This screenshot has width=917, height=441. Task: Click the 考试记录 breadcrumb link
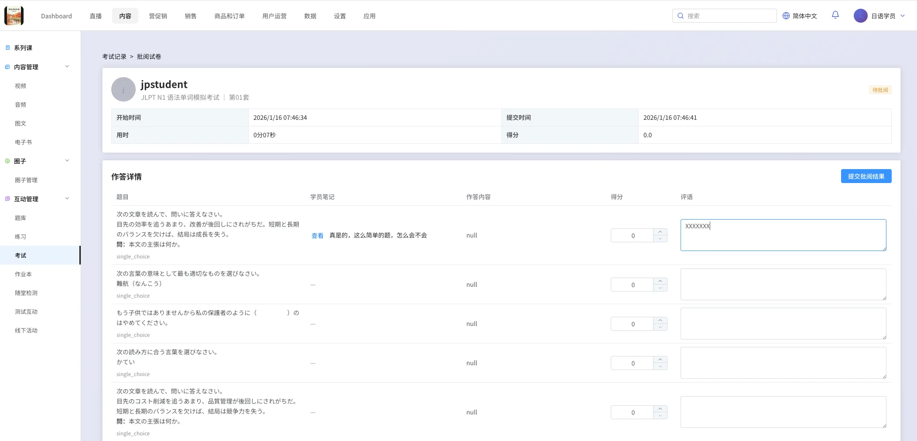(114, 57)
